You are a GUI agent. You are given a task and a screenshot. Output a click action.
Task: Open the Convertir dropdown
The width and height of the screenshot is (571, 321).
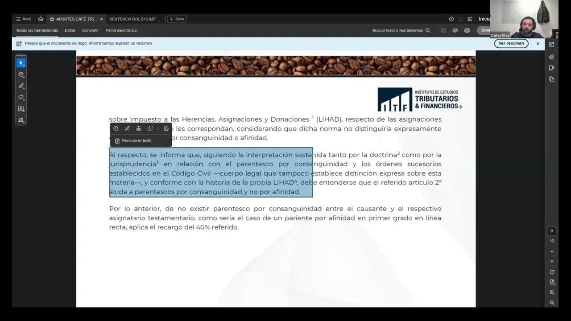click(x=90, y=30)
